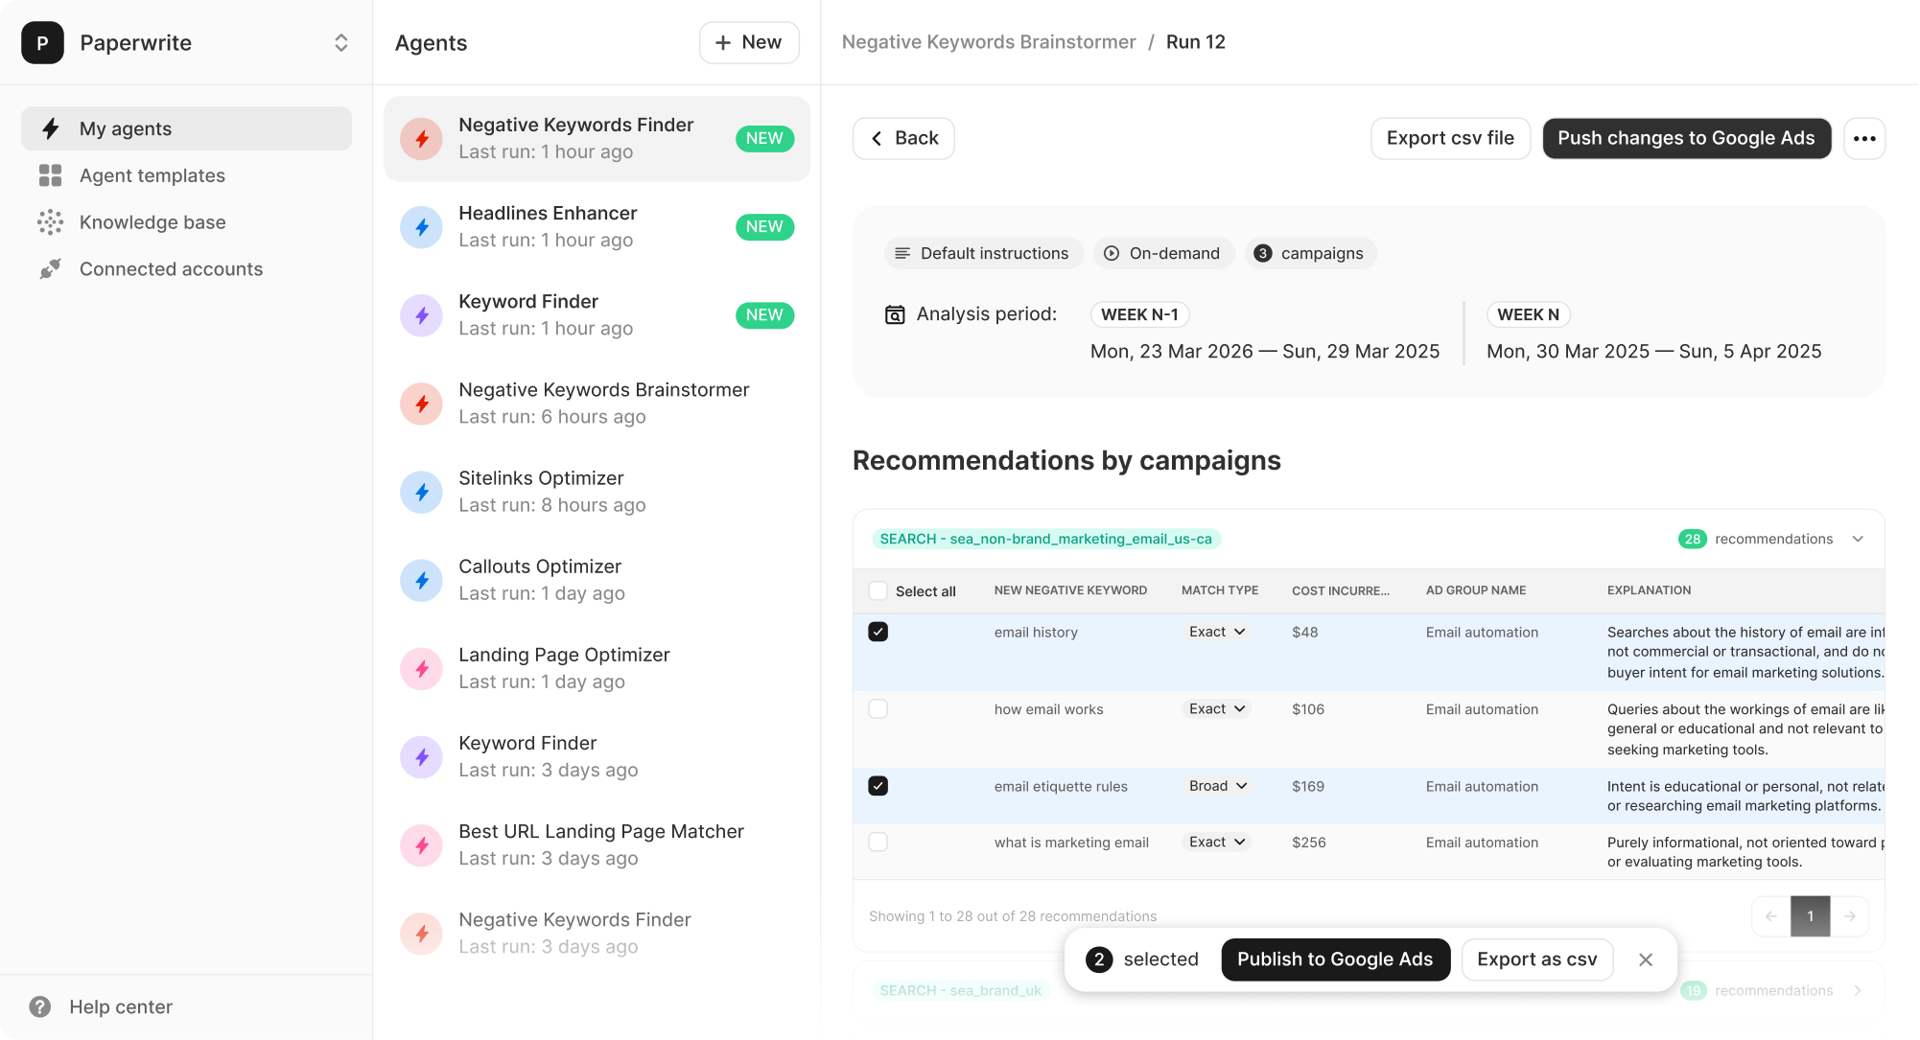
Task: Check the how email works row checkbox
Action: point(878,709)
